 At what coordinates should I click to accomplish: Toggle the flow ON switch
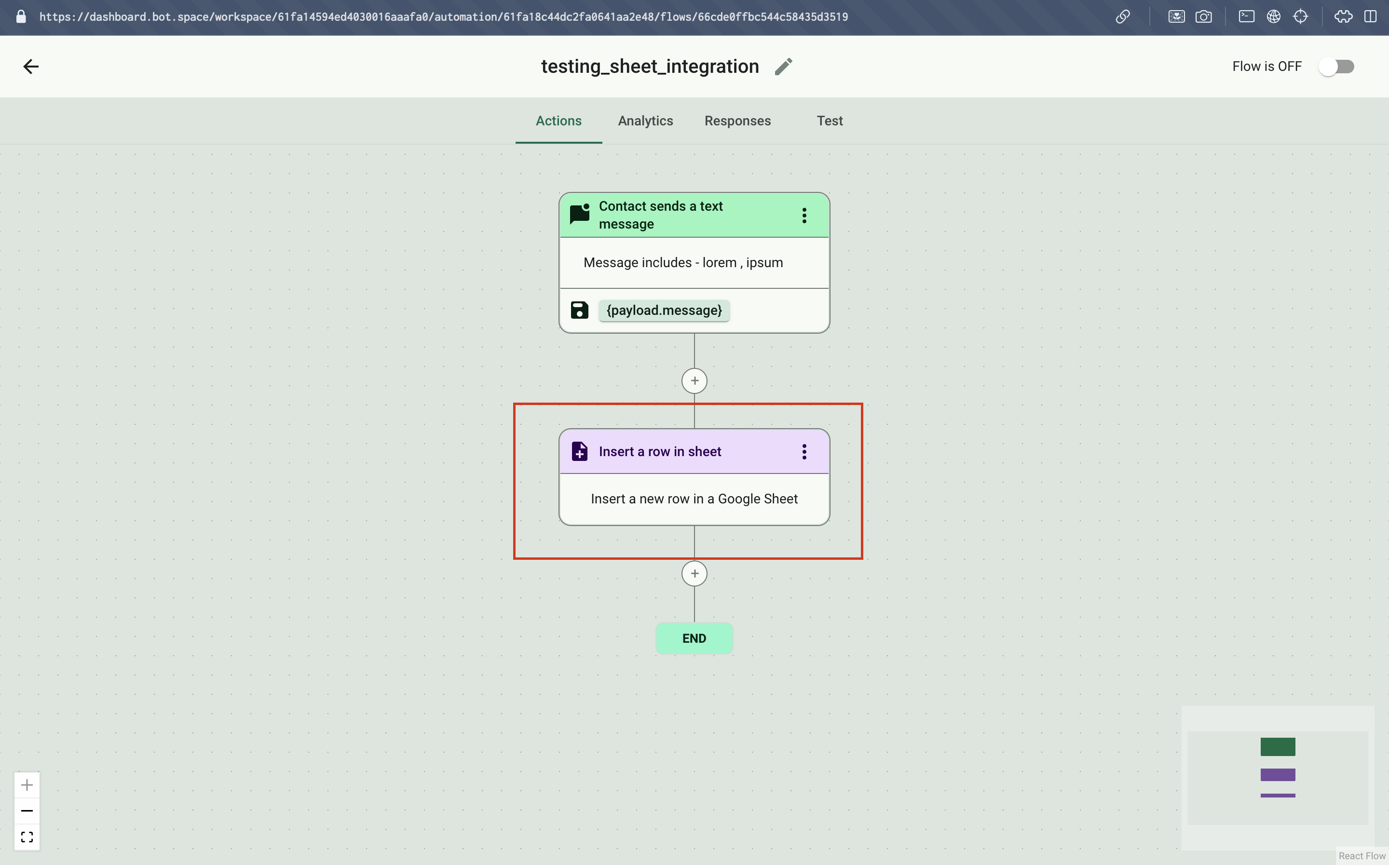[x=1336, y=67]
